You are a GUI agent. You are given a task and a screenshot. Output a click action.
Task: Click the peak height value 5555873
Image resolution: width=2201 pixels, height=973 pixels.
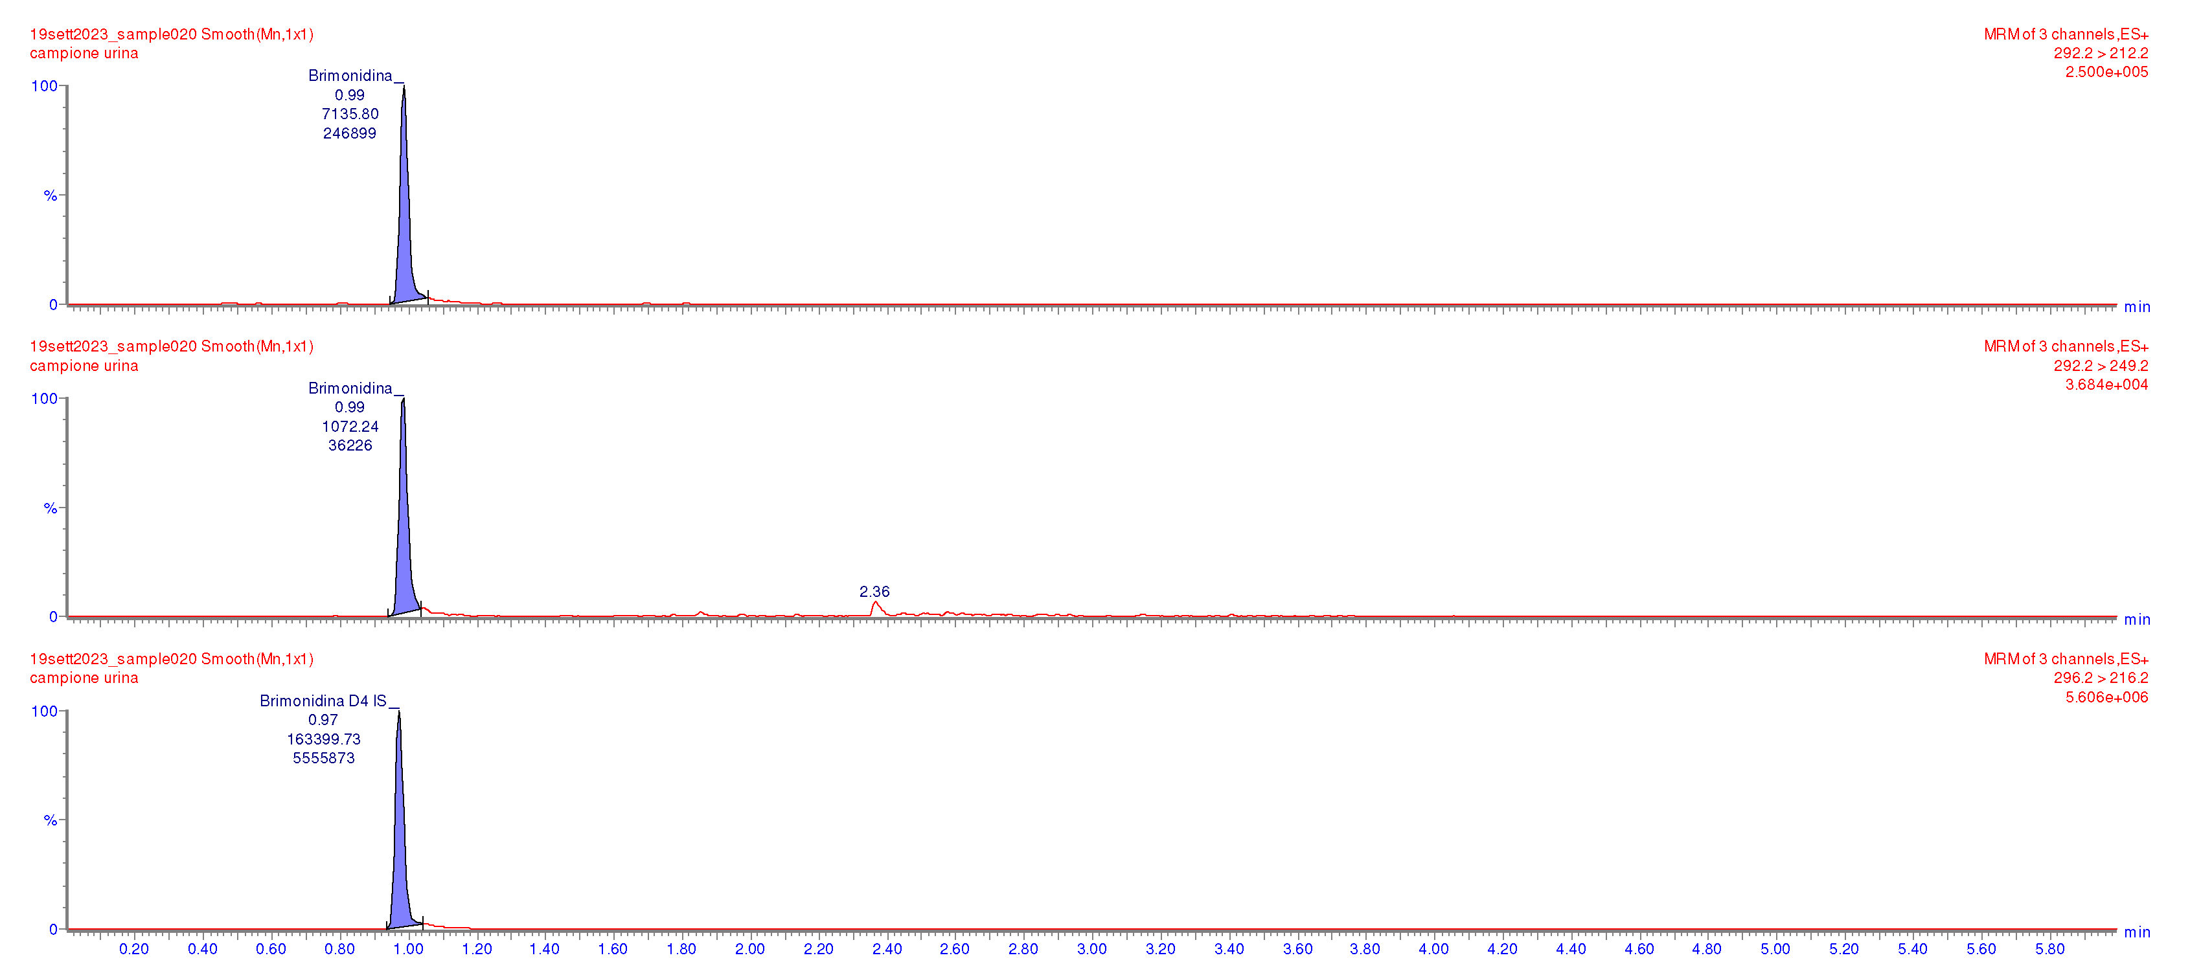pos(323,757)
